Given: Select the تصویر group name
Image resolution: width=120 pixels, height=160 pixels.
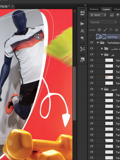Looking at the screenshot, I should point(114,89).
